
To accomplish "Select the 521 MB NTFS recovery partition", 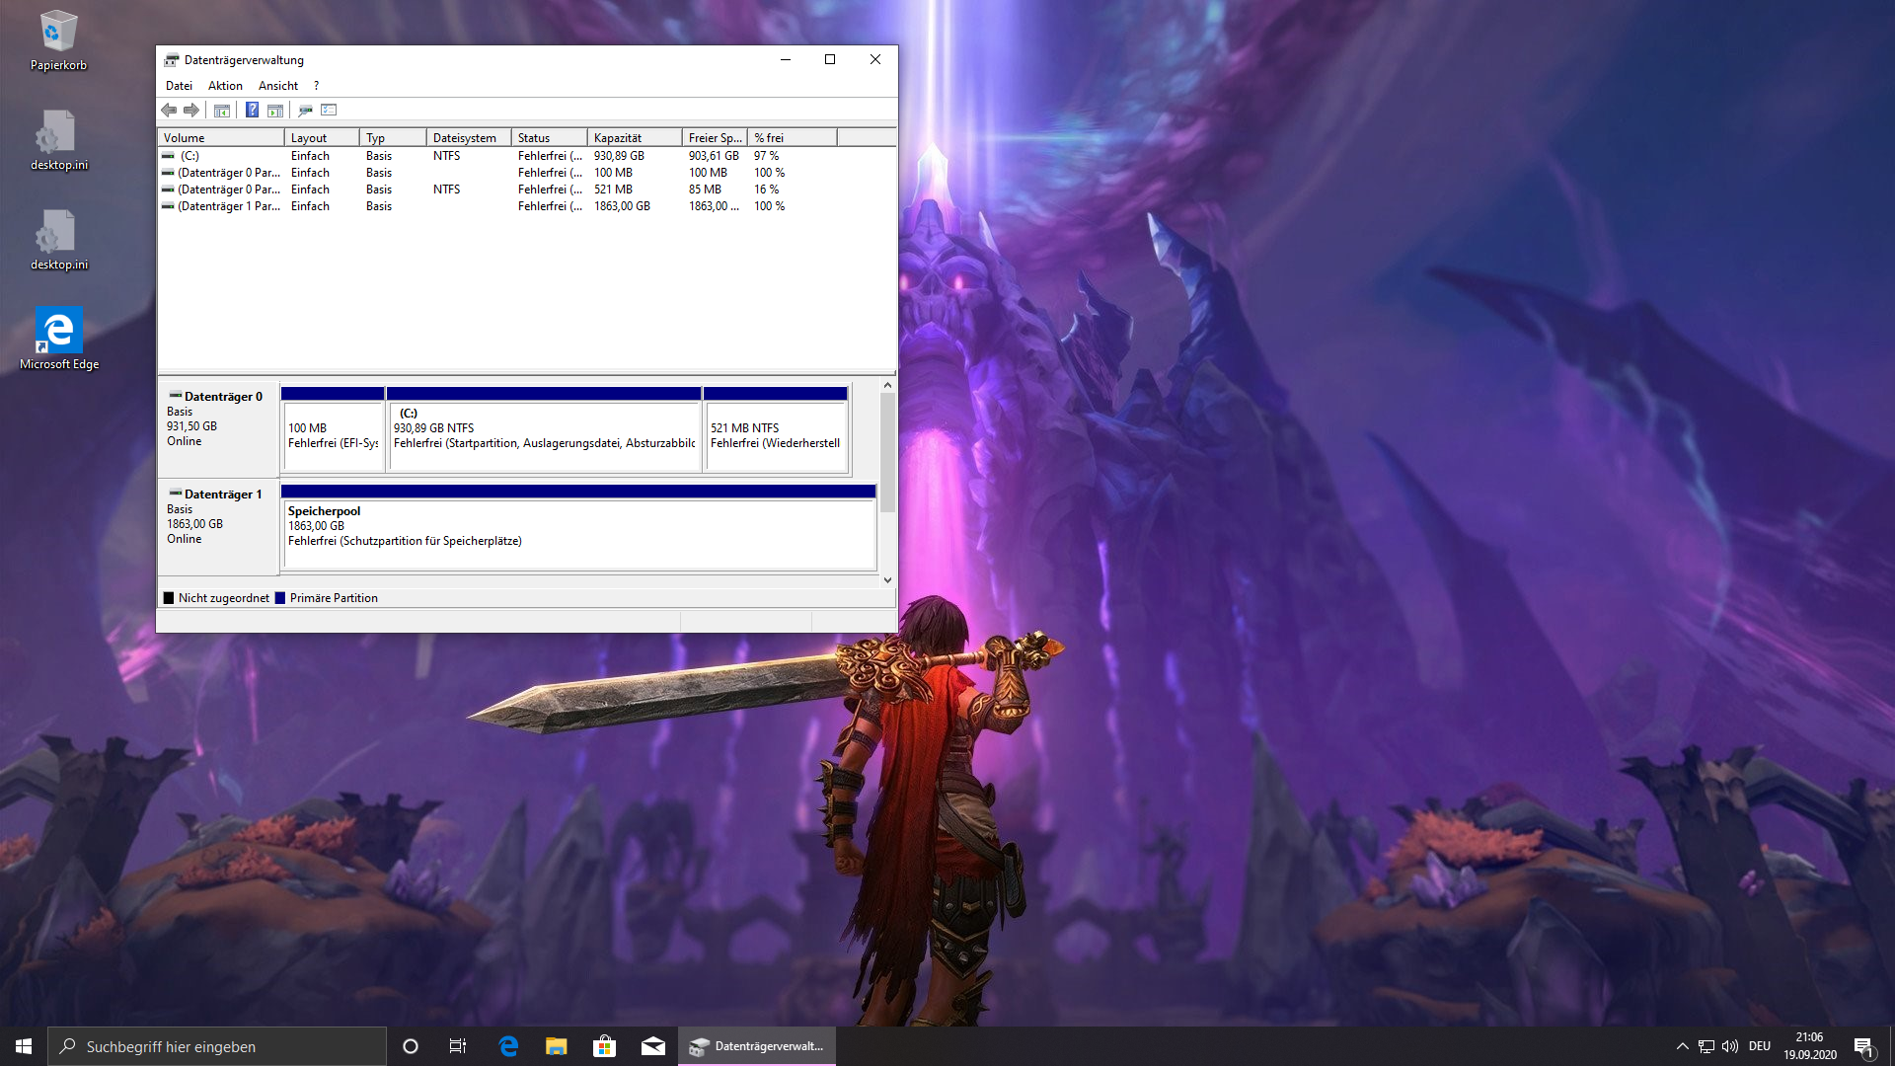I will pyautogui.click(x=775, y=434).
